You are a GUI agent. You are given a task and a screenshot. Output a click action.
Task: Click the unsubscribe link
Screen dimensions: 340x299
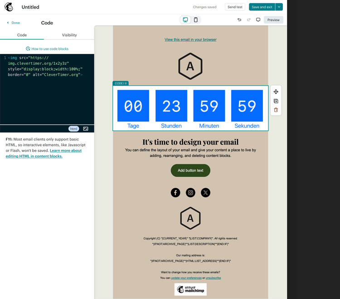tap(213, 278)
